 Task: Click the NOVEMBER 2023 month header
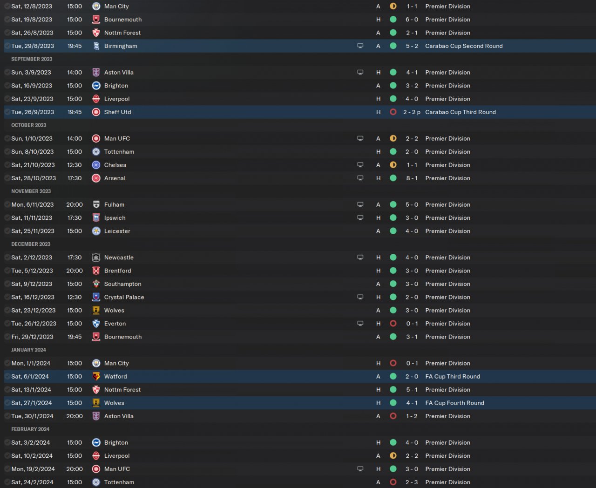click(31, 191)
